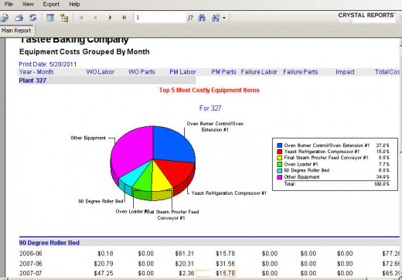This screenshot has height=280, width=402.
Task: Click the 'PM Labor' column header
Action: click(182, 72)
